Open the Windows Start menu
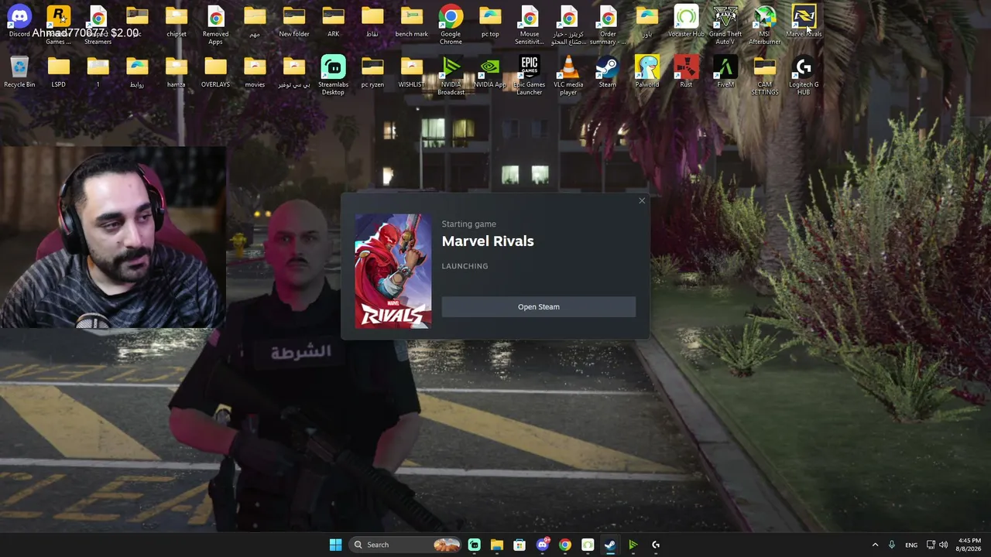Viewport: 991px width, 557px height. (x=335, y=545)
